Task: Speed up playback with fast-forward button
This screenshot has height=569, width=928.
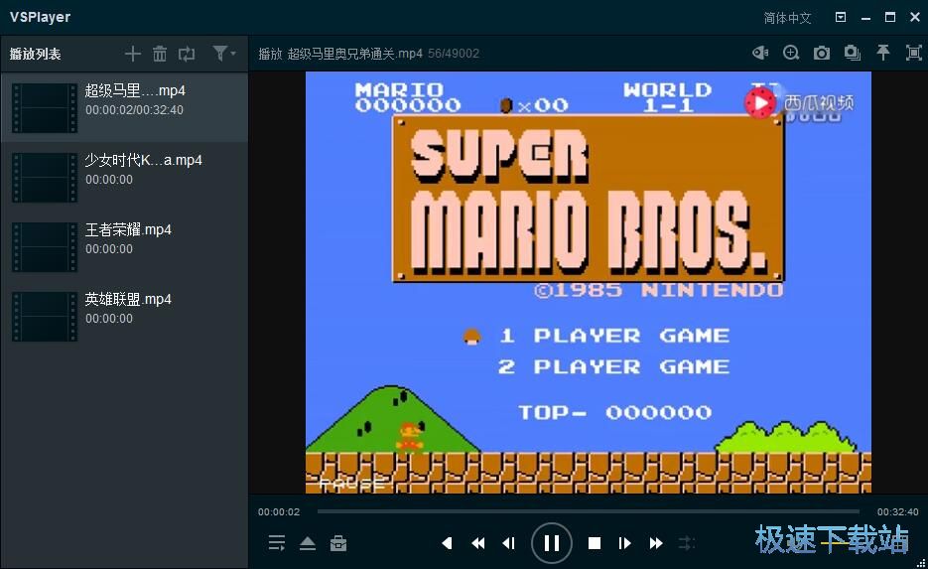Action: tap(656, 543)
